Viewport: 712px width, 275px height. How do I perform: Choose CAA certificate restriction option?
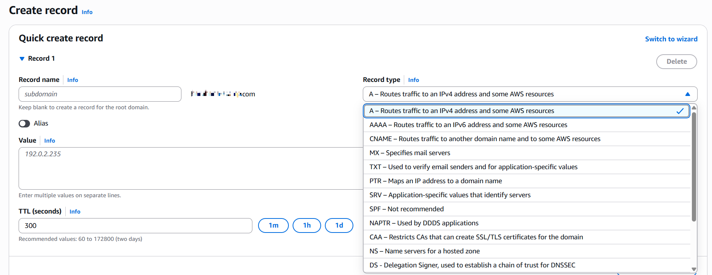pos(527,237)
